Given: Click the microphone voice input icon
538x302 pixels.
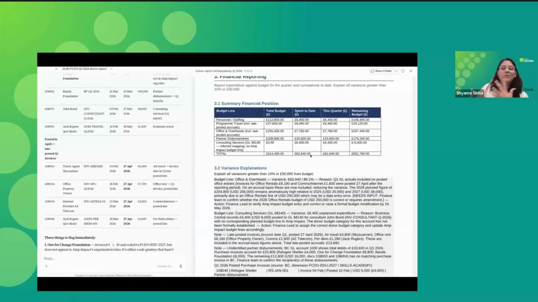Looking at the screenshot, I should (181, 266).
